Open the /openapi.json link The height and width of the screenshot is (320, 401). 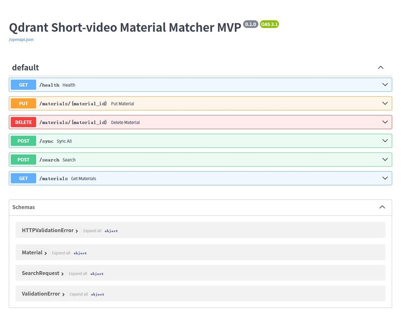click(x=21, y=40)
